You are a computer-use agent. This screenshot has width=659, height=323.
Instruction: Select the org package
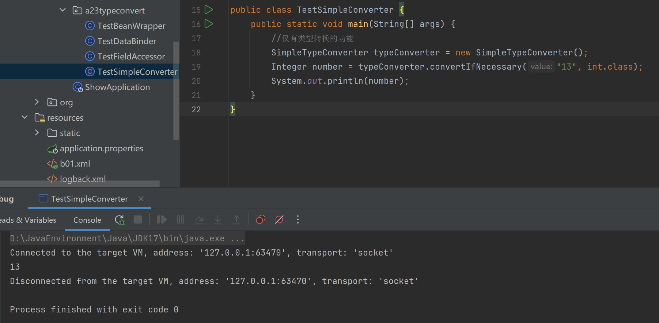tap(66, 102)
